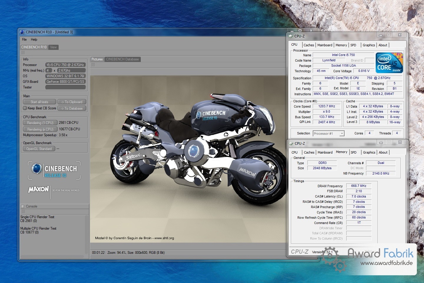This screenshot has width=424, height=283.
Task: Click the 10677 CB-CPU score text
Action: [69, 129]
